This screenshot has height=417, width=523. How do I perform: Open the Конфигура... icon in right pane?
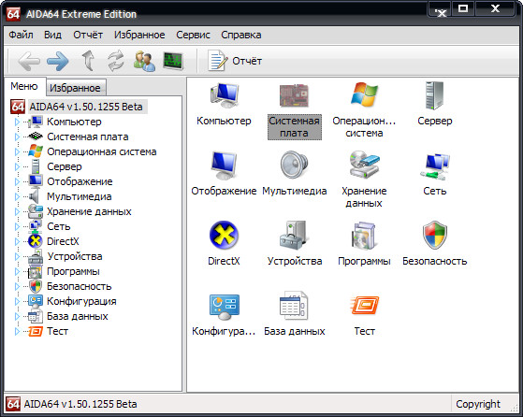(x=224, y=314)
